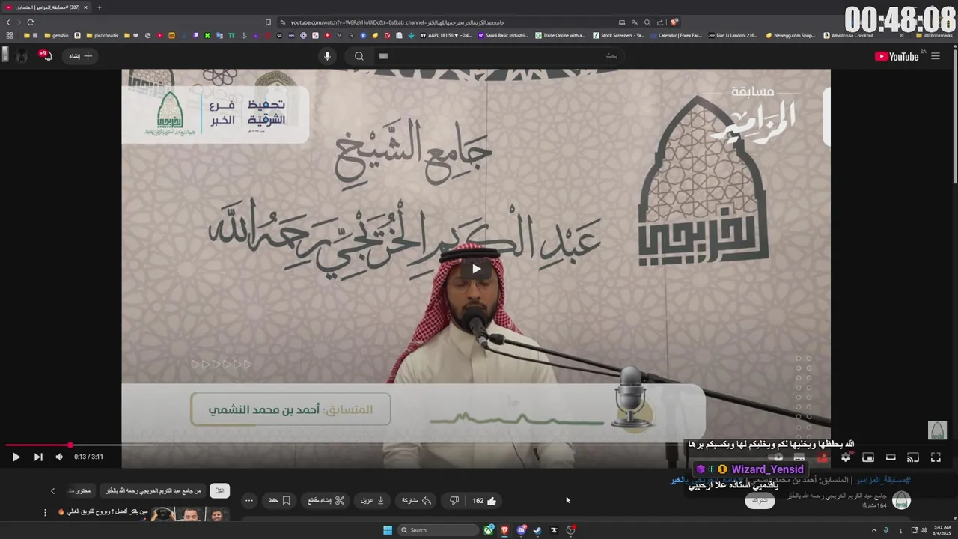Screen dimensions: 958x539
Task: Save video to playlist
Action: [x=280, y=500]
